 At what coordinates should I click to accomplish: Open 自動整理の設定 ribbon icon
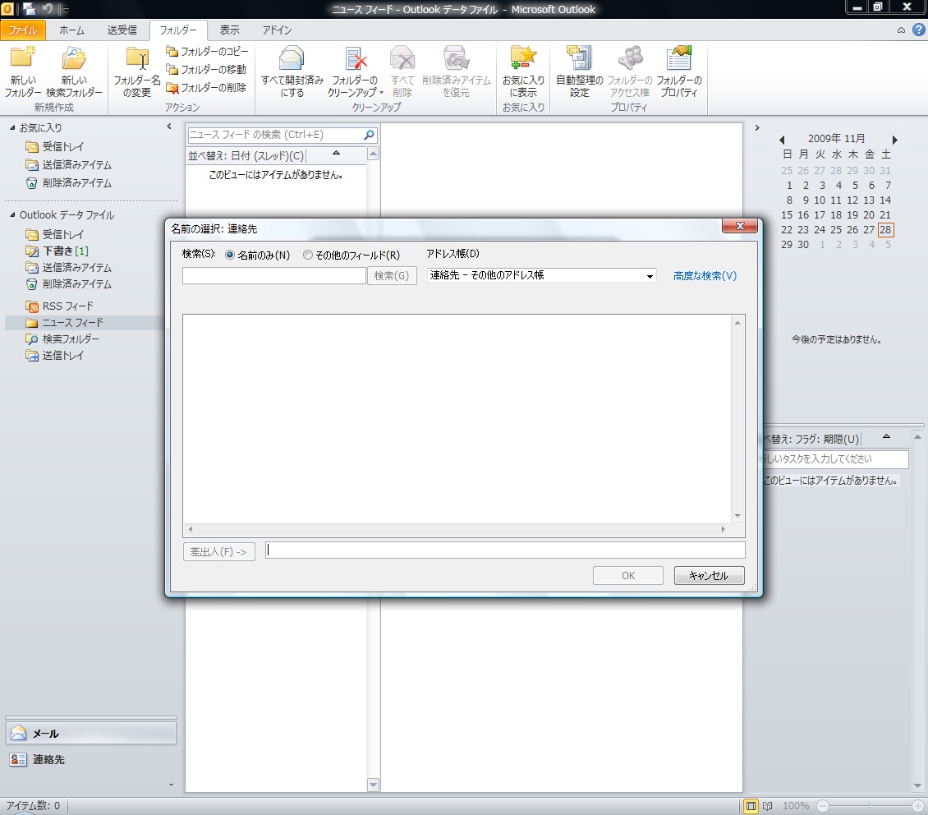click(580, 58)
